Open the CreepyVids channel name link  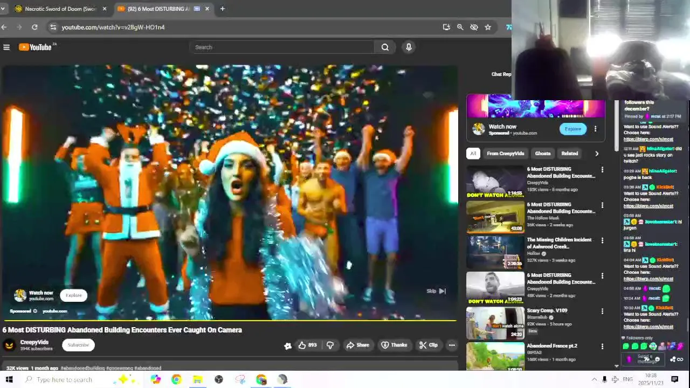click(34, 342)
